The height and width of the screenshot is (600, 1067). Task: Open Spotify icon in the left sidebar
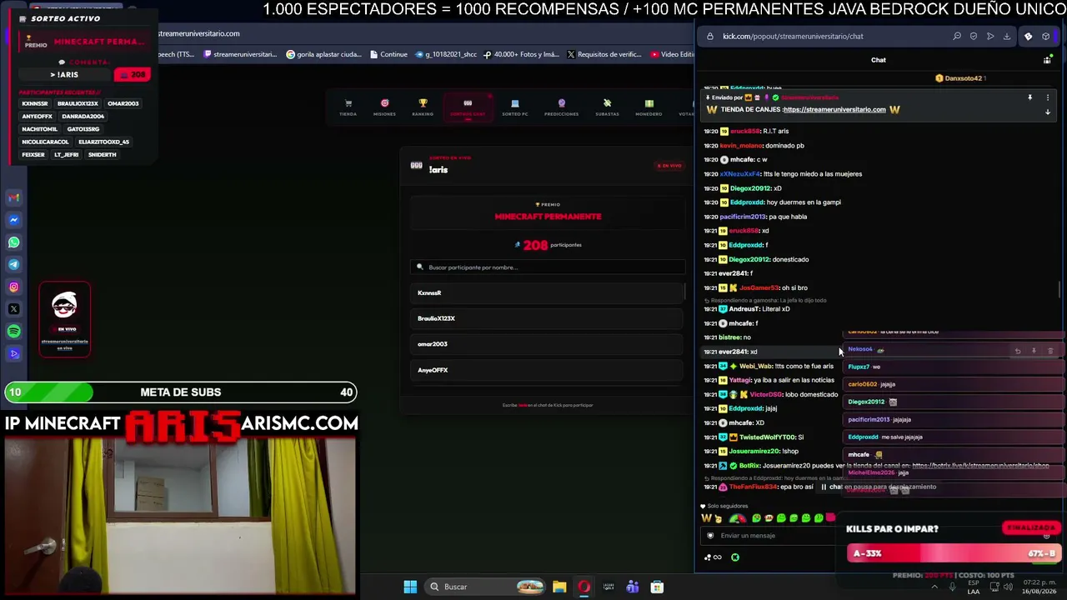14,332
